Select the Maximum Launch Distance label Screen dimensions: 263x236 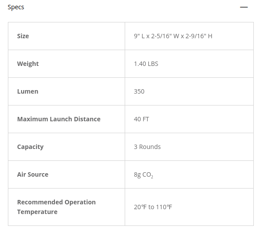pyautogui.click(x=59, y=119)
